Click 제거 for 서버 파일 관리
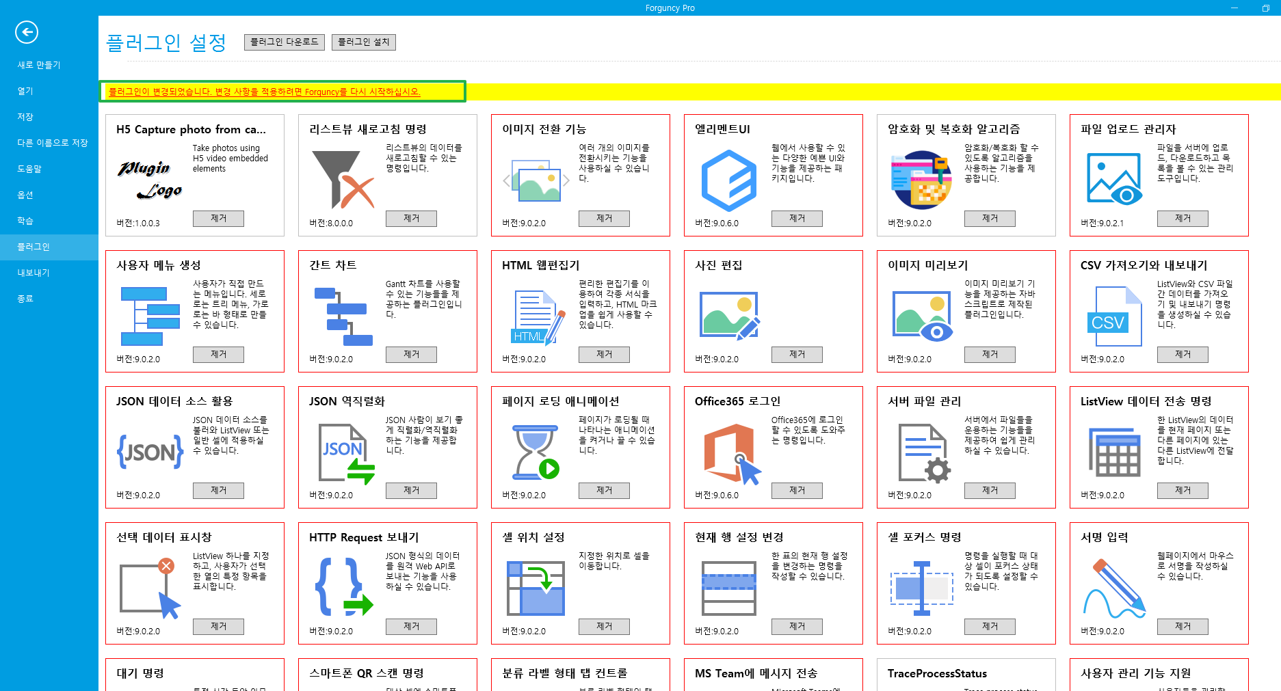 pyautogui.click(x=990, y=490)
